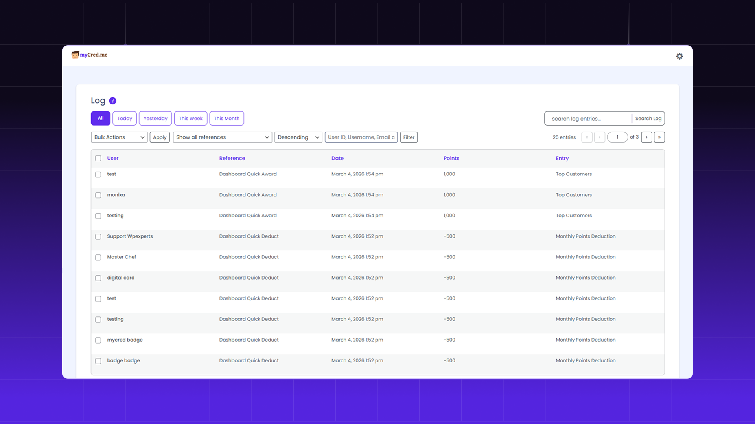The height and width of the screenshot is (424, 755).
Task: Select the This Month tab
Action: (x=226, y=118)
